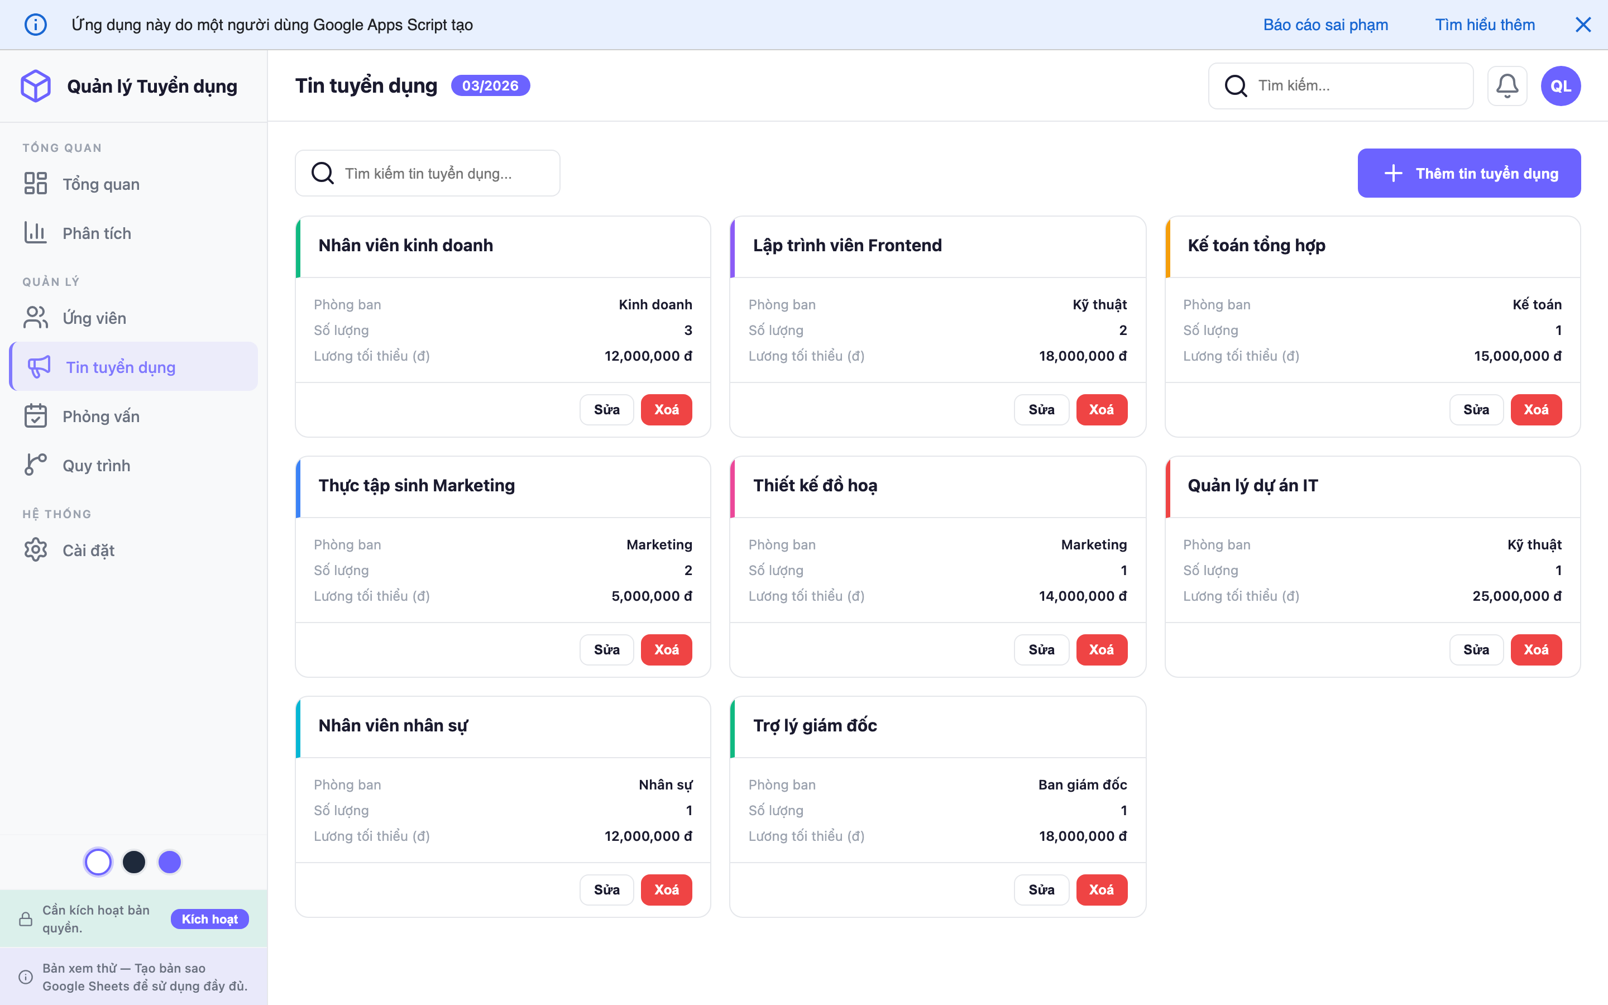Open Tổng quan via the dashboard grid icon
Image resolution: width=1608 pixels, height=1005 pixels.
tap(35, 184)
